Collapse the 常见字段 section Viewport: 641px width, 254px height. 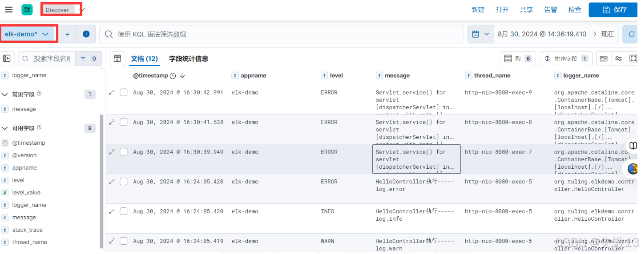coord(5,95)
